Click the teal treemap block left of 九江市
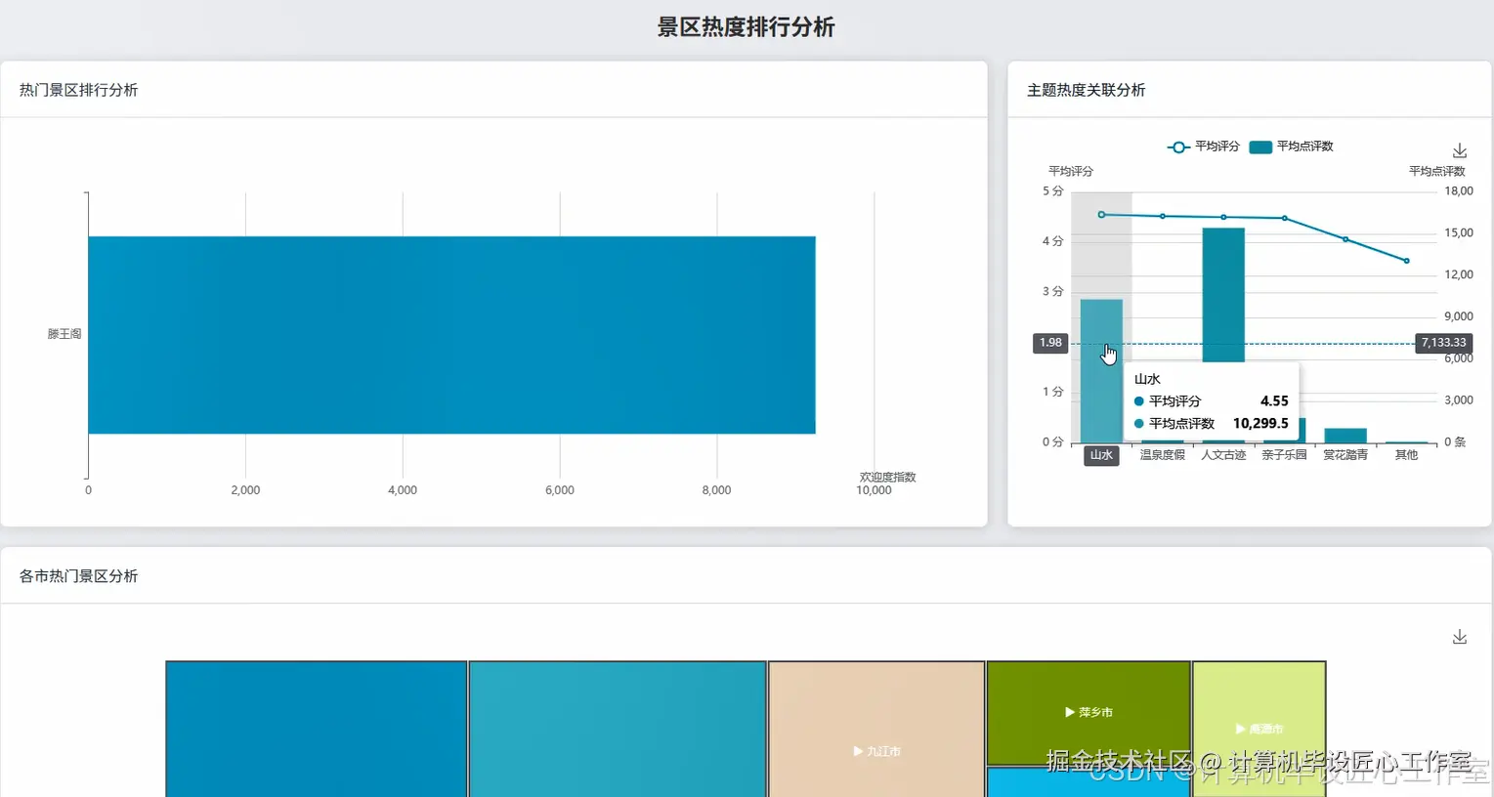Viewport: 1494px width, 797px height. pos(618,730)
